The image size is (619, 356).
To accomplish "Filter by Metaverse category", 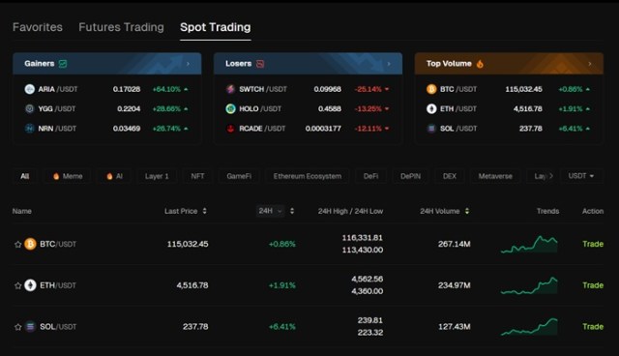I will click(495, 176).
